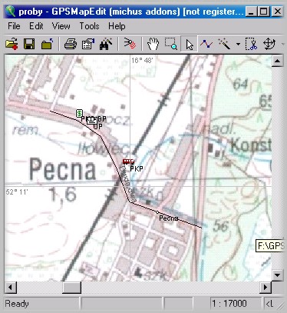Select the Zoom rectangle magnifier tool
This screenshot has width=287, height=313.
pyautogui.click(x=171, y=44)
